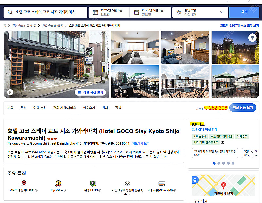This screenshot has height=203, width=262.
Task: Select the second review carousel dot
Action: 219,163
